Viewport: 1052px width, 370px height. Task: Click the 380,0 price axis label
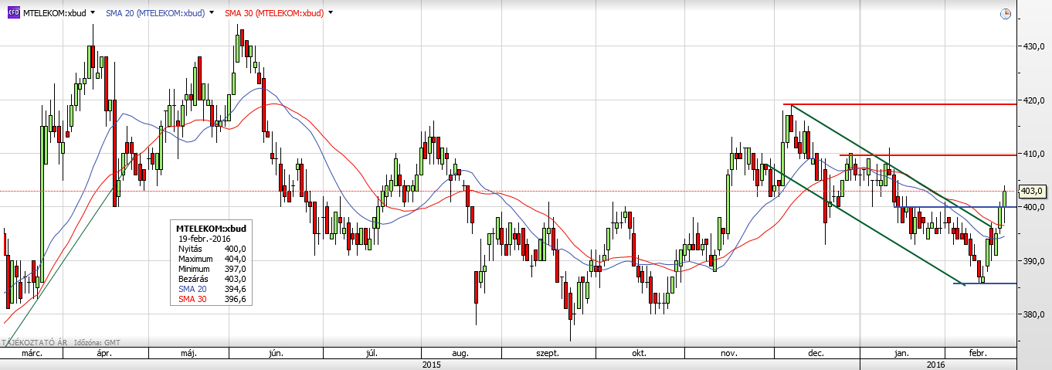[1033, 315]
